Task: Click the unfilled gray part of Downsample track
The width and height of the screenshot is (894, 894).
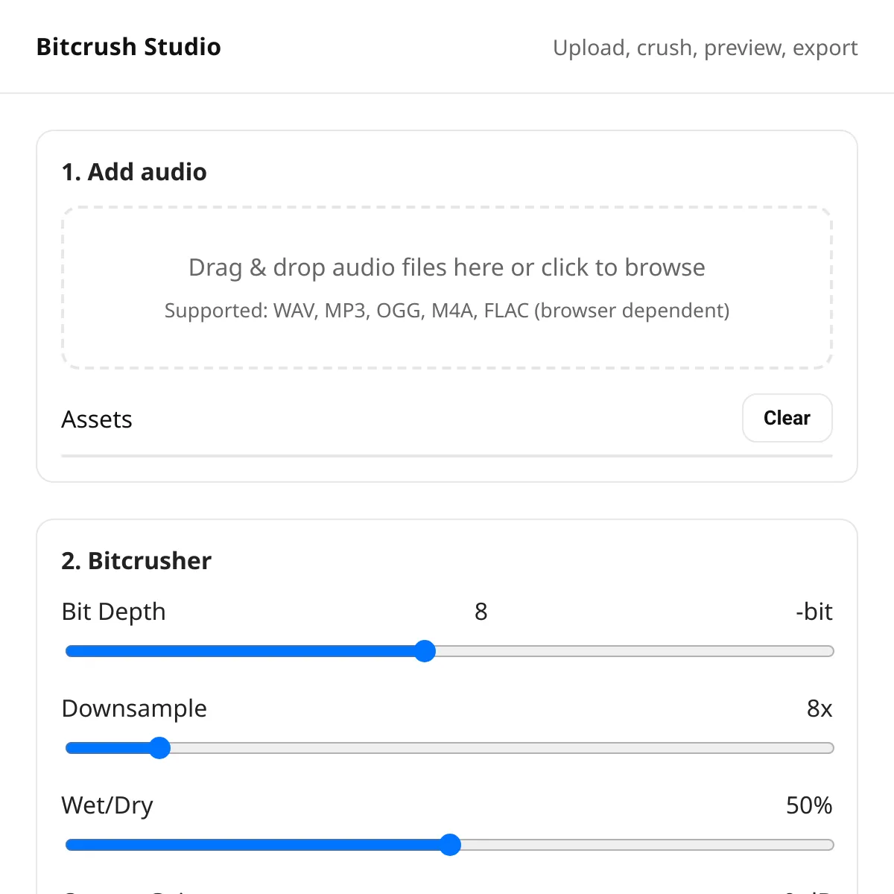Action: 502,748
